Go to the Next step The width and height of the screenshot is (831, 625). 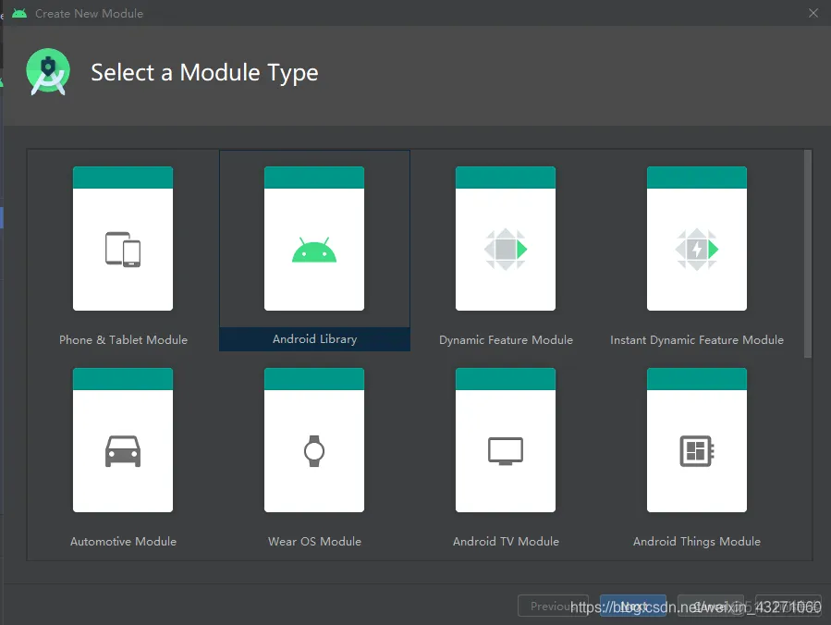point(633,606)
